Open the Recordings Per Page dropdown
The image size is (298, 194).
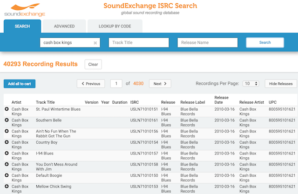251,84
